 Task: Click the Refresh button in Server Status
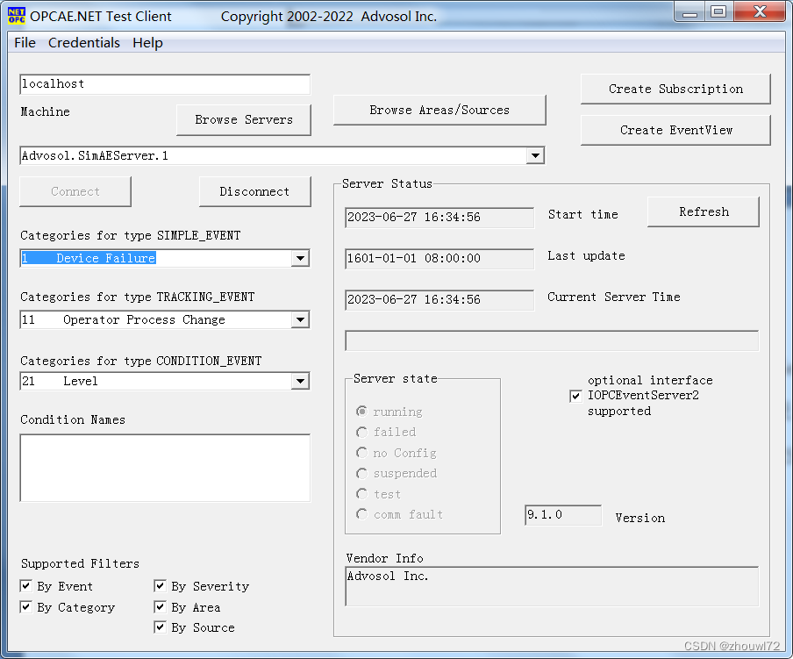point(704,211)
